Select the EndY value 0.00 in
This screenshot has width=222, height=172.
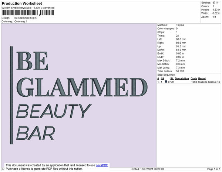pyautogui.click(x=180, y=57)
